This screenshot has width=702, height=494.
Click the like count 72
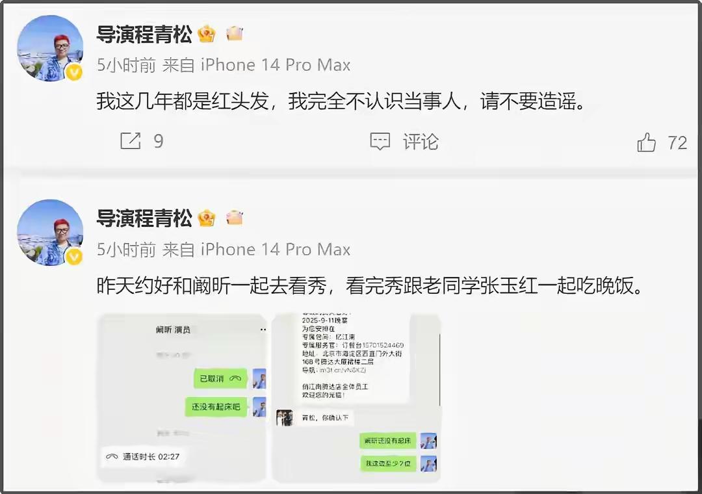[677, 143]
